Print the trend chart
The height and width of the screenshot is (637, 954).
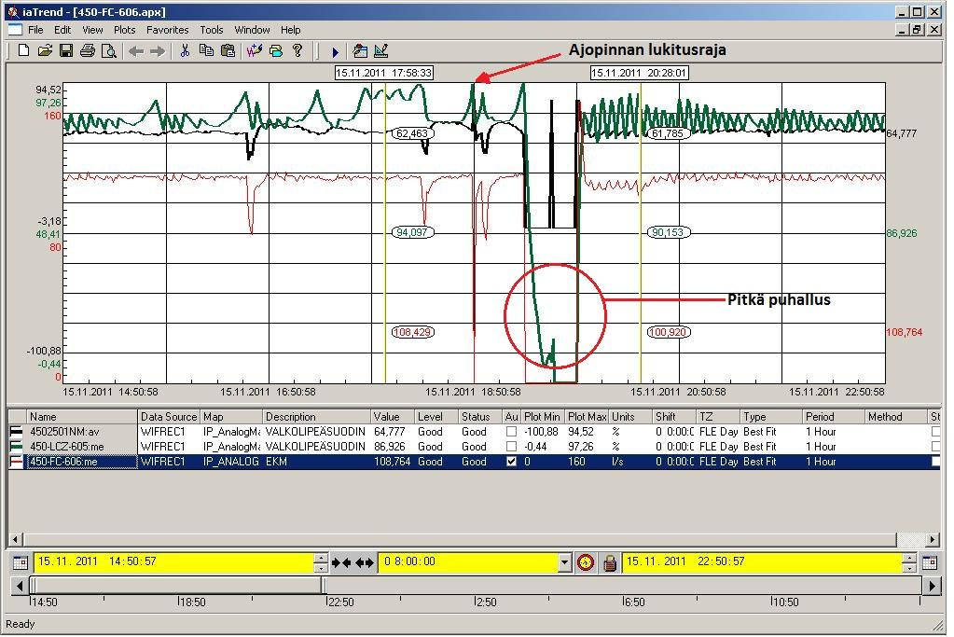click(88, 50)
